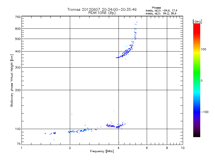Click the colorbar tick label '0'
215x161 pixels.
tap(202, 81)
